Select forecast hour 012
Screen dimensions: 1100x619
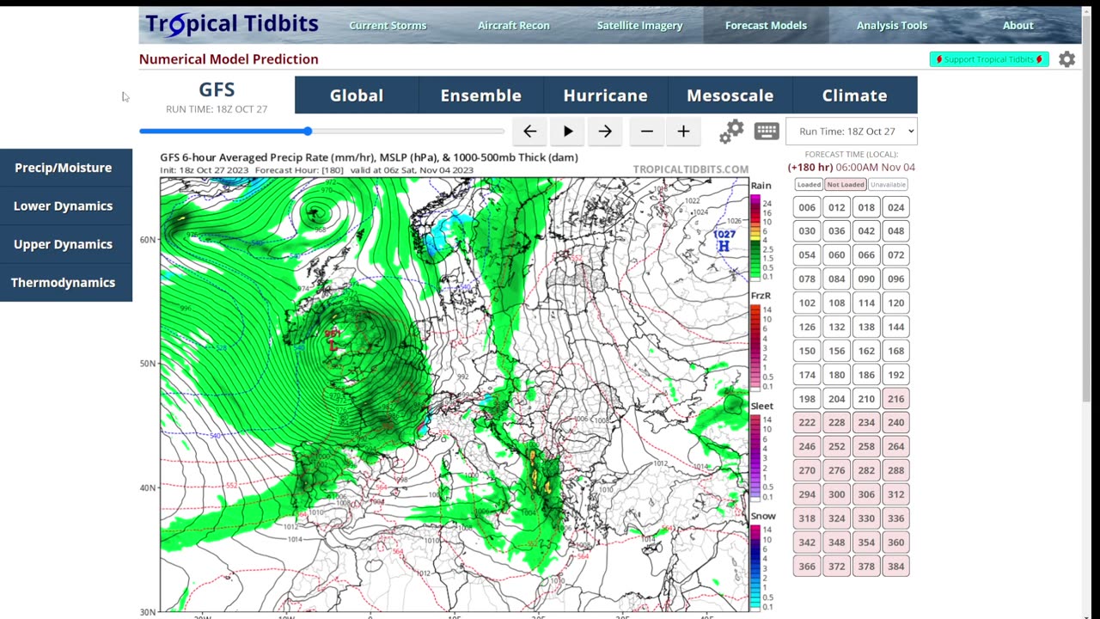(x=836, y=207)
